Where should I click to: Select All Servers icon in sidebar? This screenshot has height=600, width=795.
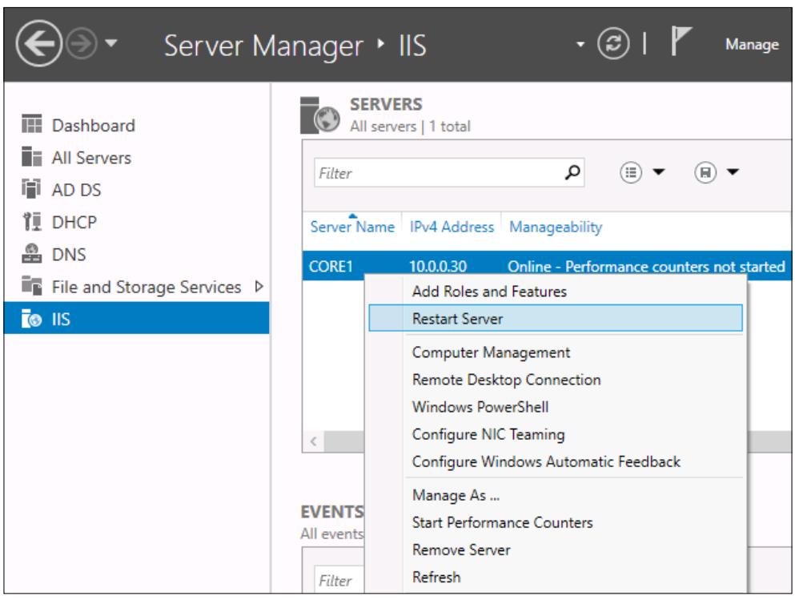pos(32,156)
